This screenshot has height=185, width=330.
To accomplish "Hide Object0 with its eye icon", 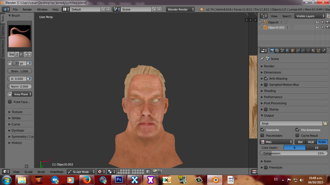I will [317, 22].
